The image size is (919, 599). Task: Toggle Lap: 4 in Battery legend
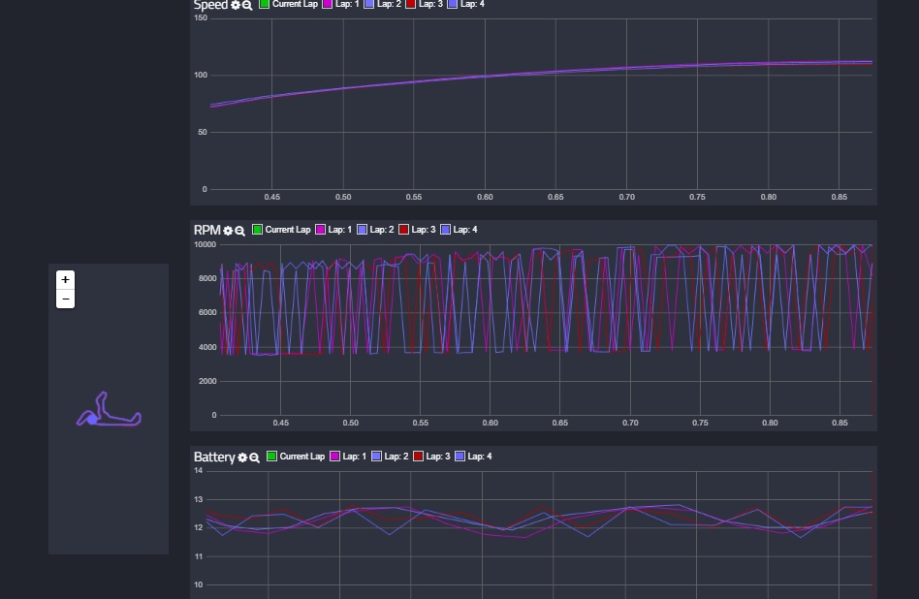pos(473,456)
